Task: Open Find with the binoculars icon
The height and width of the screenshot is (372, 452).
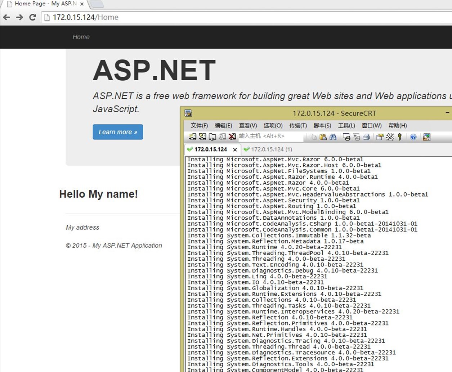Action: [x=333, y=137]
